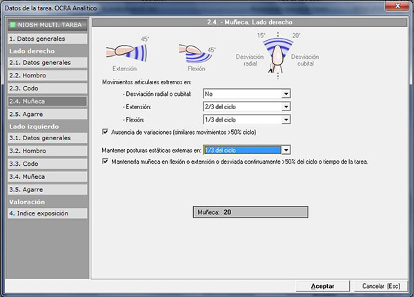Open 1. Datos generales section
This screenshot has width=414, height=297.
coord(47,39)
